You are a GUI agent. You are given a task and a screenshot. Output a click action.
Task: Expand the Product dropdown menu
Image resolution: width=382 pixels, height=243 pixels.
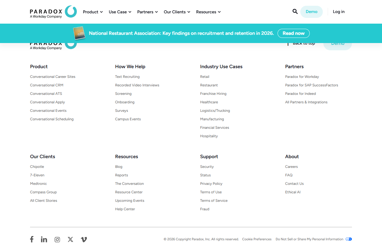93,12
